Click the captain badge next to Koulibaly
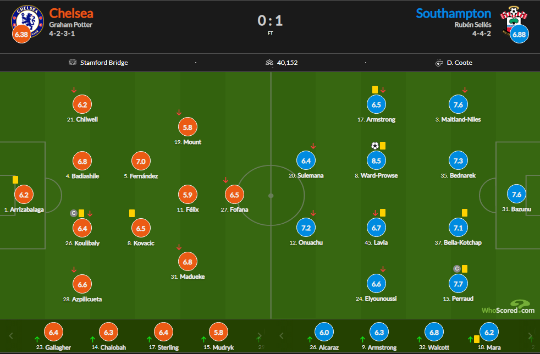 tap(73, 213)
